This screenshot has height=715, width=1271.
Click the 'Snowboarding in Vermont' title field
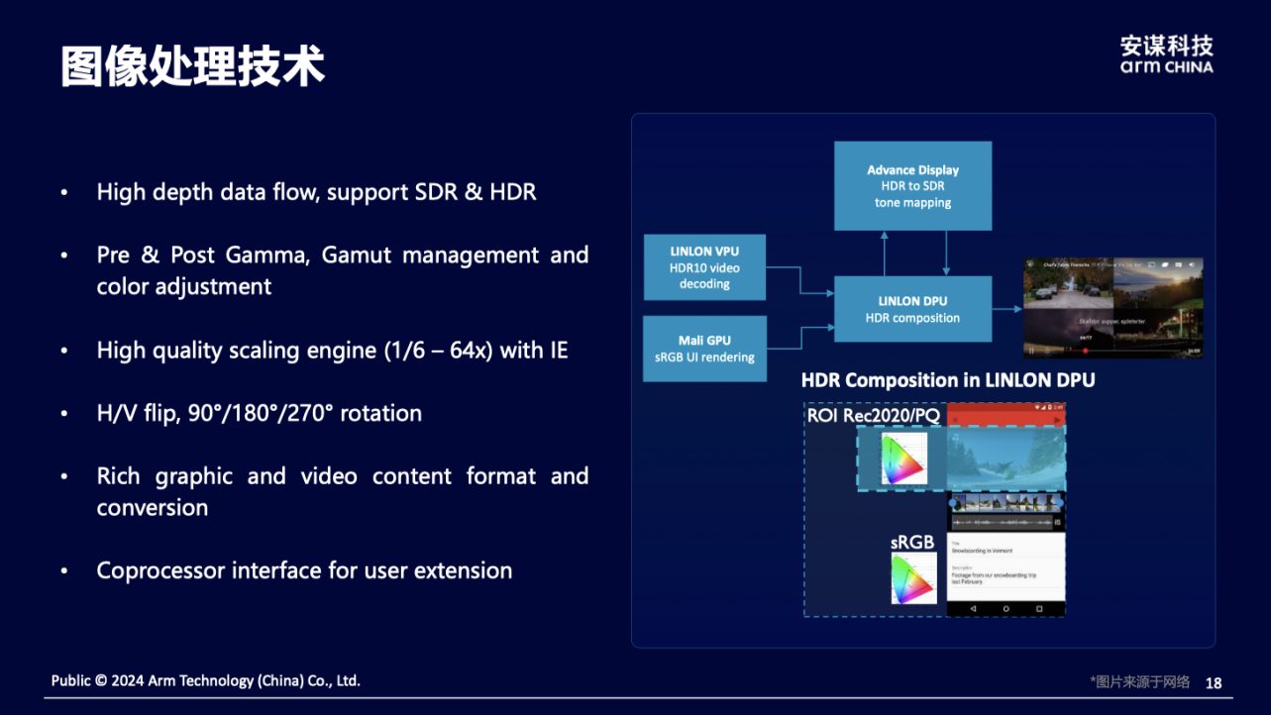[995, 551]
